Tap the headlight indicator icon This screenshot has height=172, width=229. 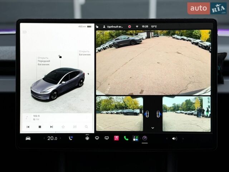25,32
